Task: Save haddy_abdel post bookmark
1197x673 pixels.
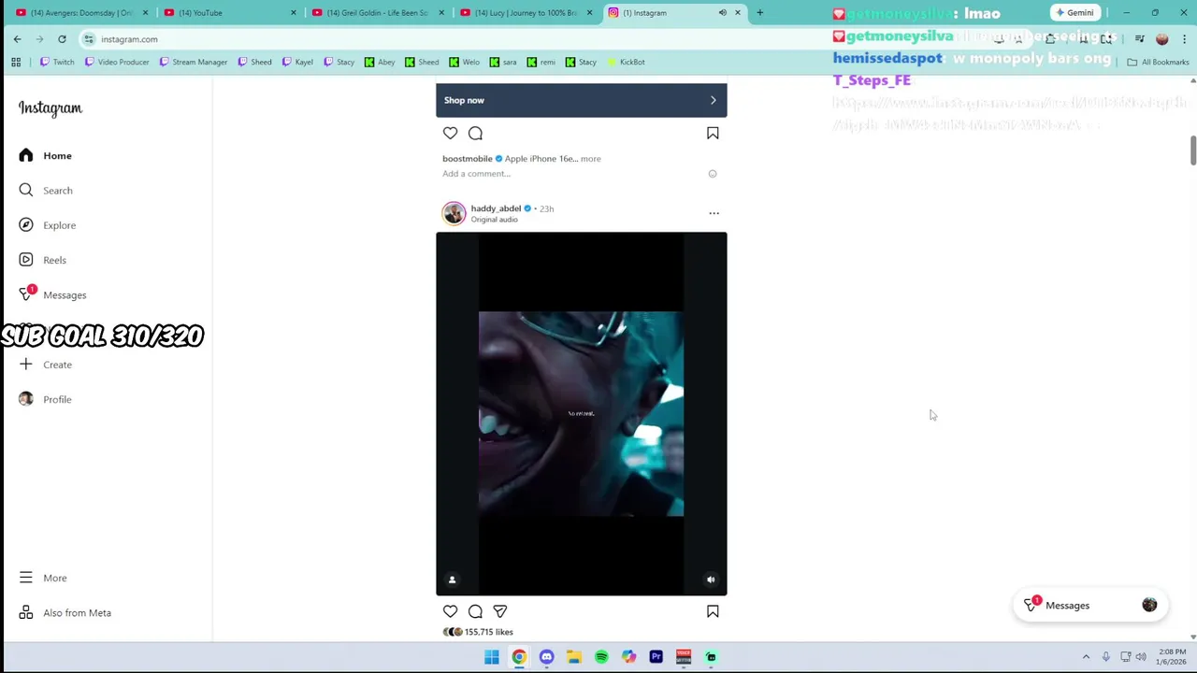Action: click(x=713, y=611)
